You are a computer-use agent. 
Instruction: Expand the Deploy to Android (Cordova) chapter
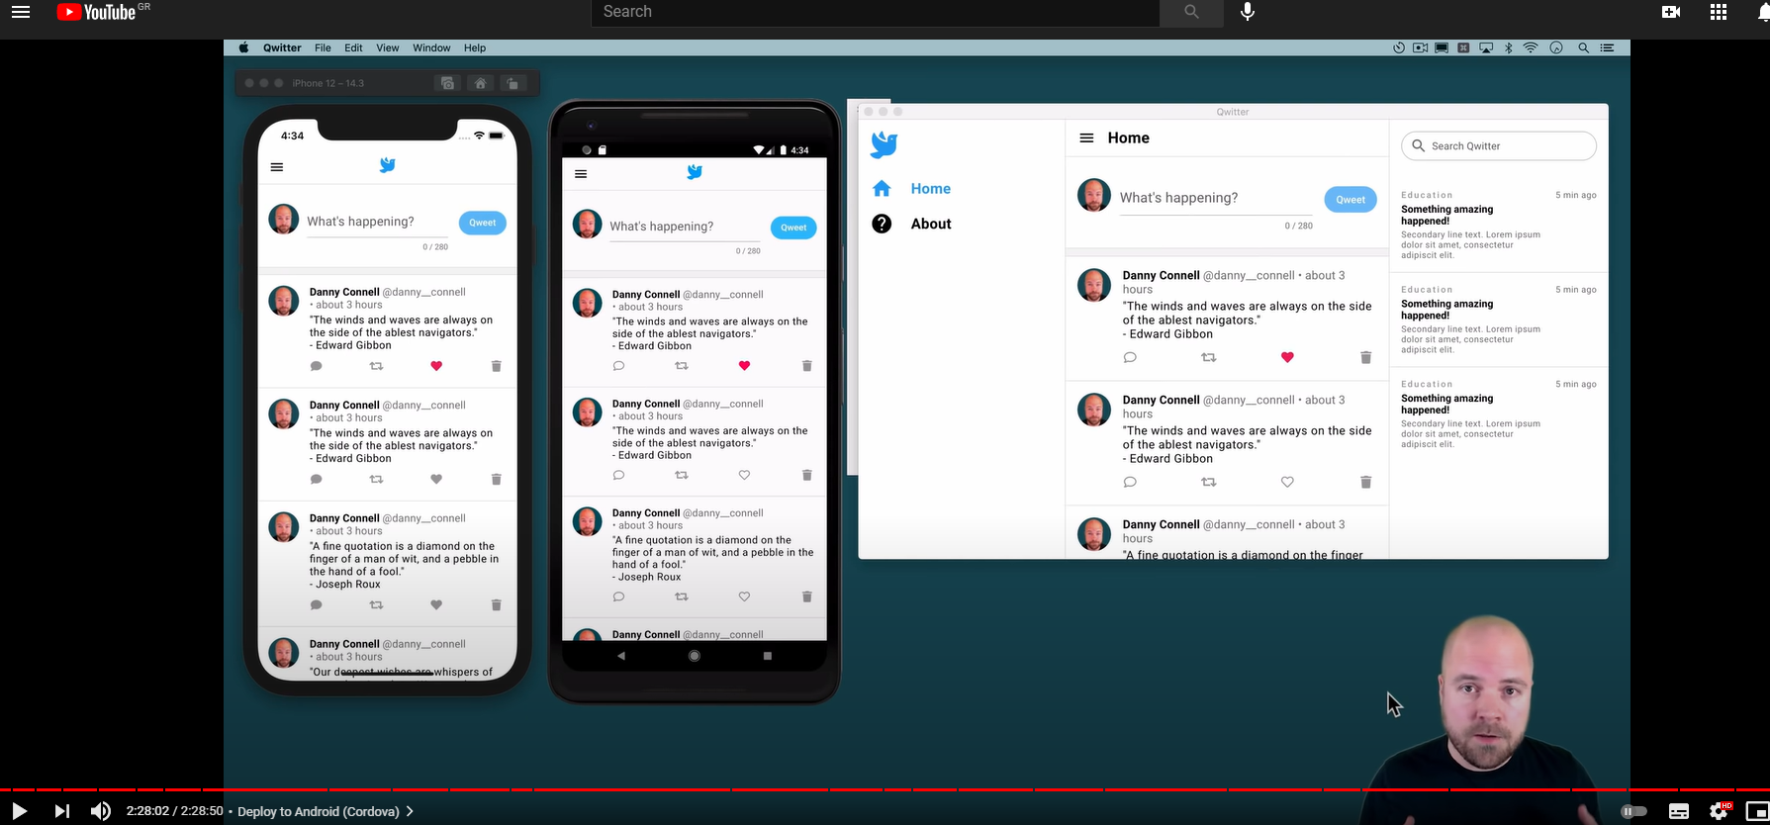[x=326, y=811]
